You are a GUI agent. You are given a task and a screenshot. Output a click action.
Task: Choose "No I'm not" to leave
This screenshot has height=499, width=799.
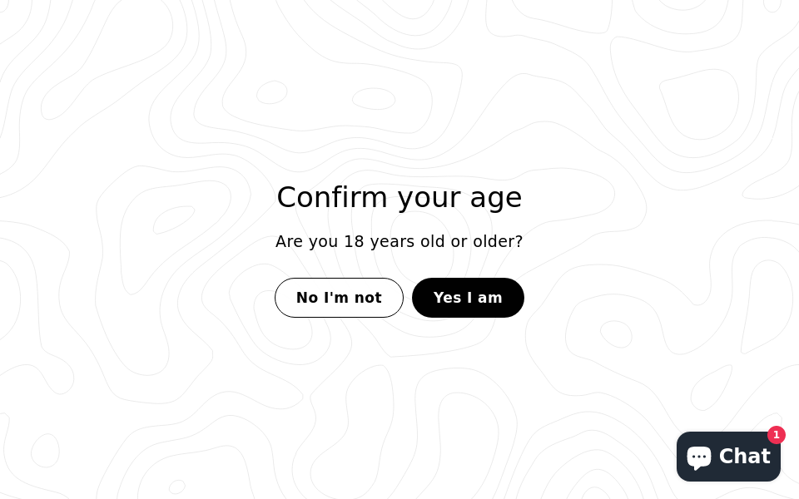[339, 298]
